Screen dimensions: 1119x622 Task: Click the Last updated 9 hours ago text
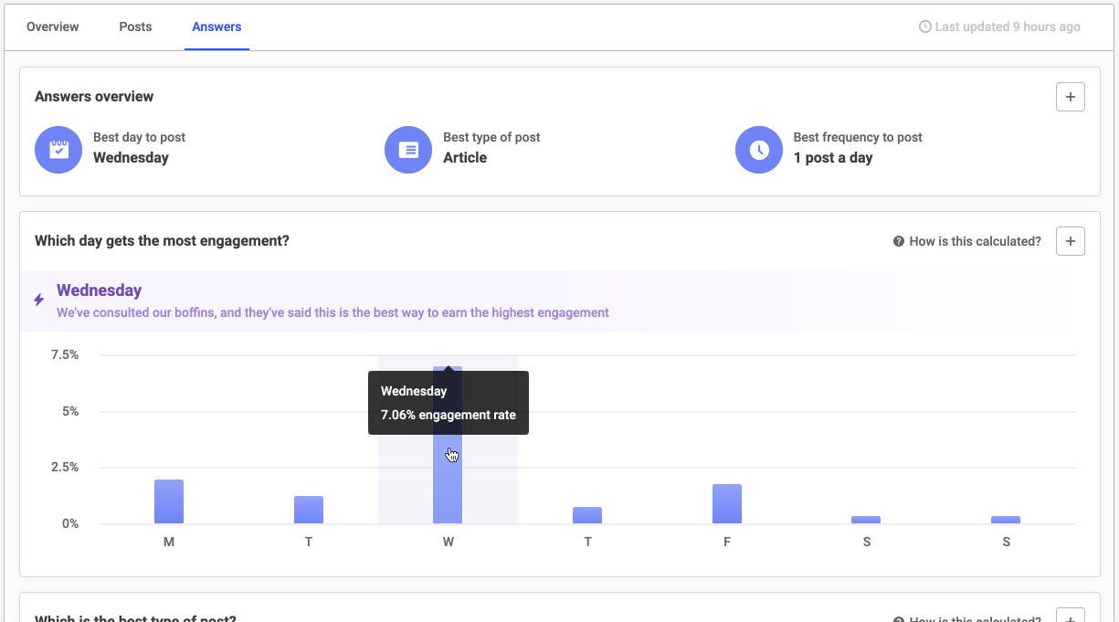click(x=1007, y=26)
